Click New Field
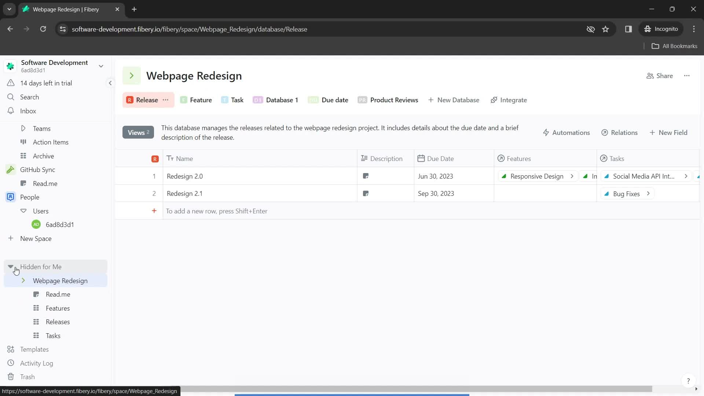The width and height of the screenshot is (704, 396). coord(668,133)
